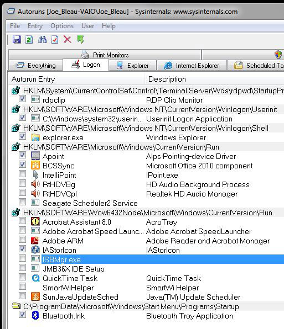The width and height of the screenshot is (284, 329).
Task: Click the Alps Pointing-device Driver description
Action: pos(191,156)
